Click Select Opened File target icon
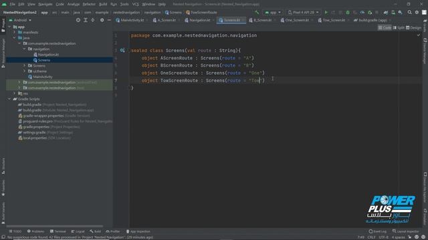The image size is (428, 240). [78, 20]
